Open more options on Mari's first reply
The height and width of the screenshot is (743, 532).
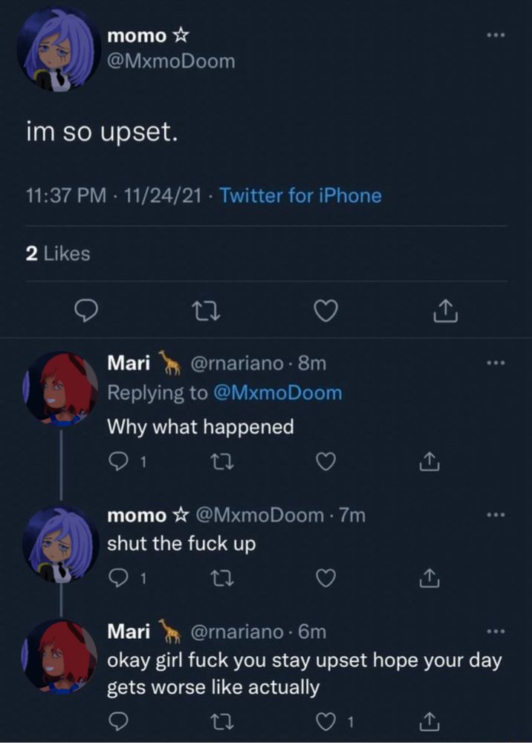tap(496, 363)
